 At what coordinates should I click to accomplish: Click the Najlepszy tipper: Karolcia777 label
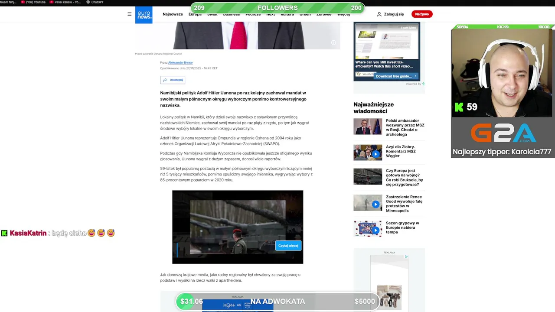click(x=502, y=152)
